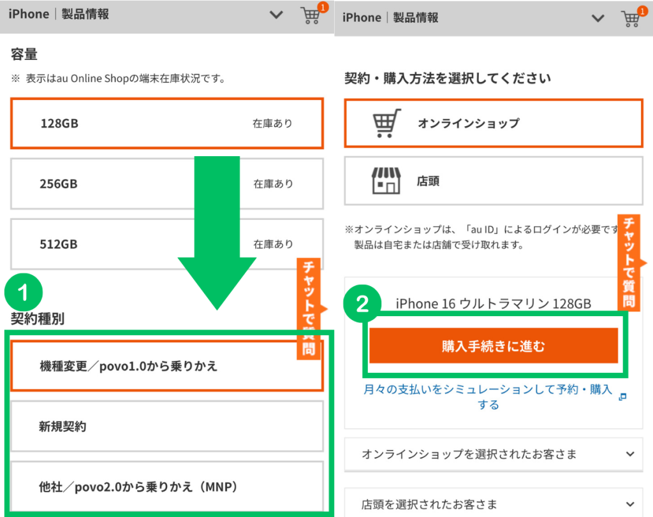Expand the right iPhone 製品情報 header chevron
Screen dimensions: 653x517
click(598, 18)
